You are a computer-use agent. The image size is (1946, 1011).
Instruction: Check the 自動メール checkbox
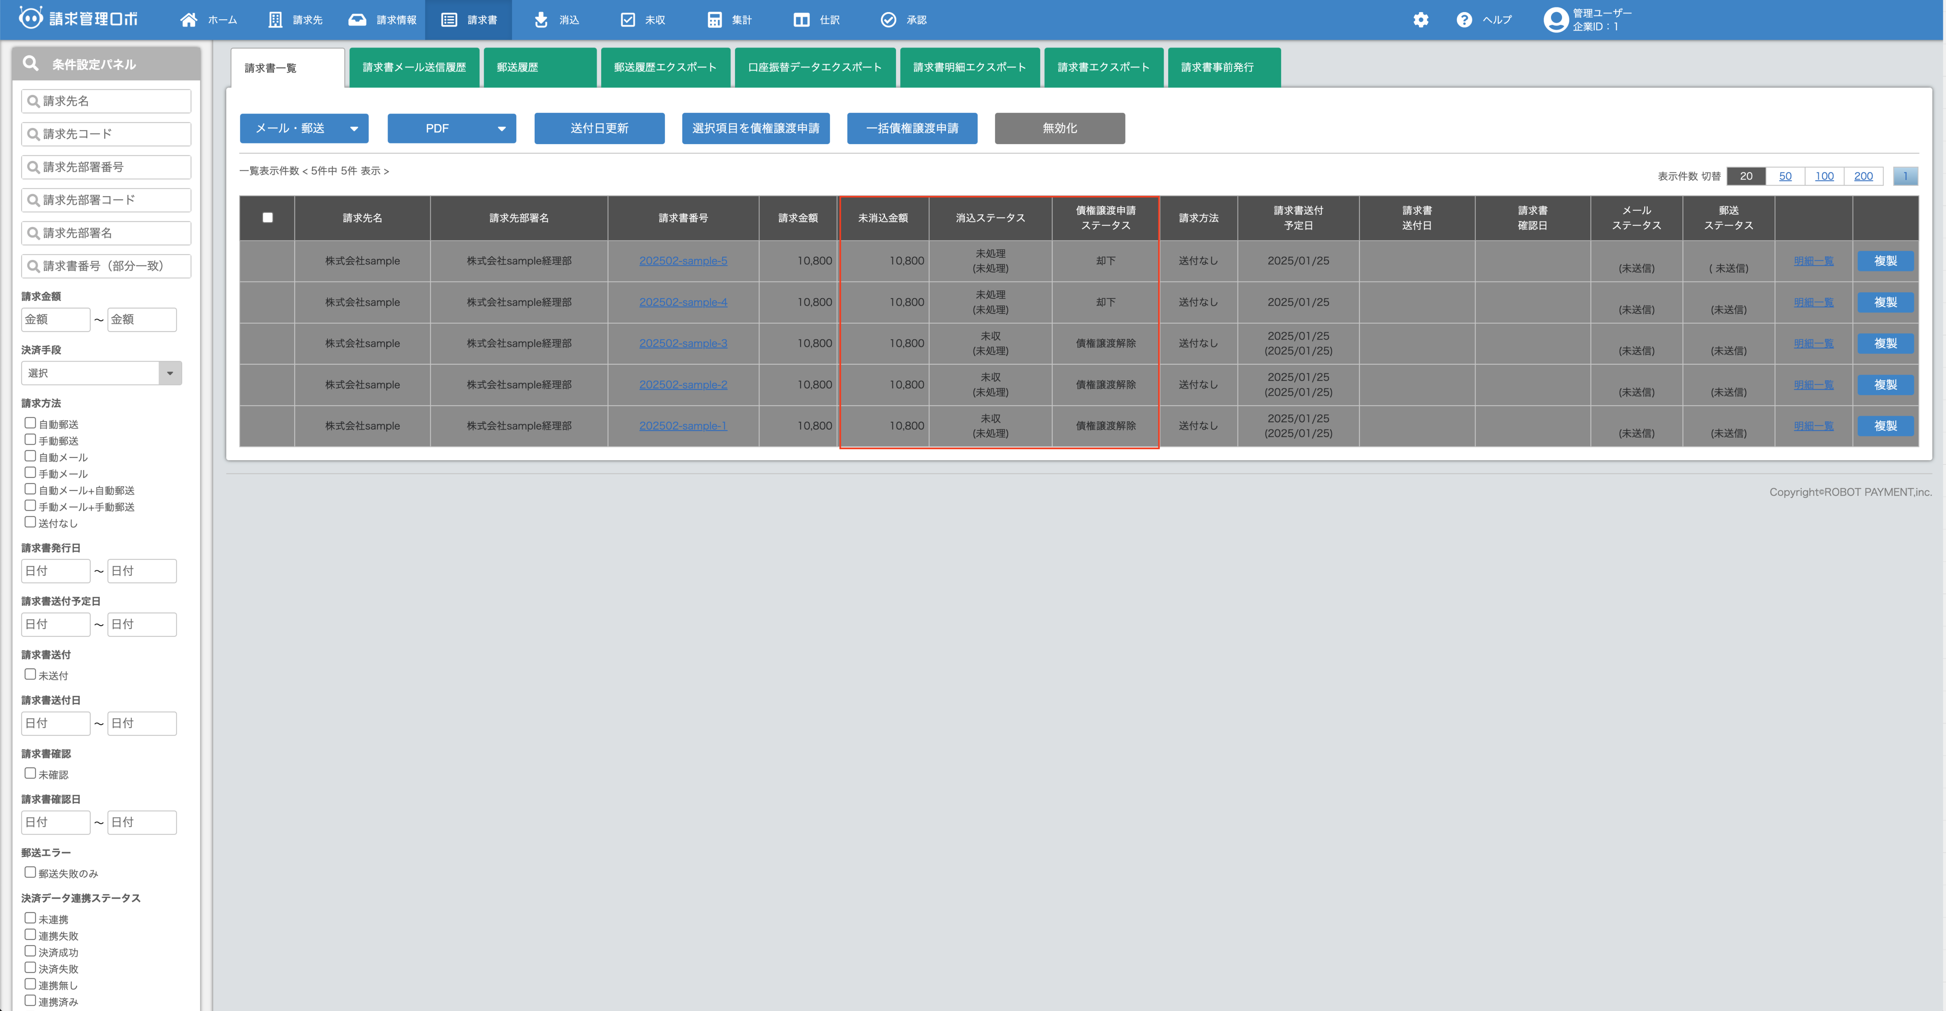coord(30,456)
